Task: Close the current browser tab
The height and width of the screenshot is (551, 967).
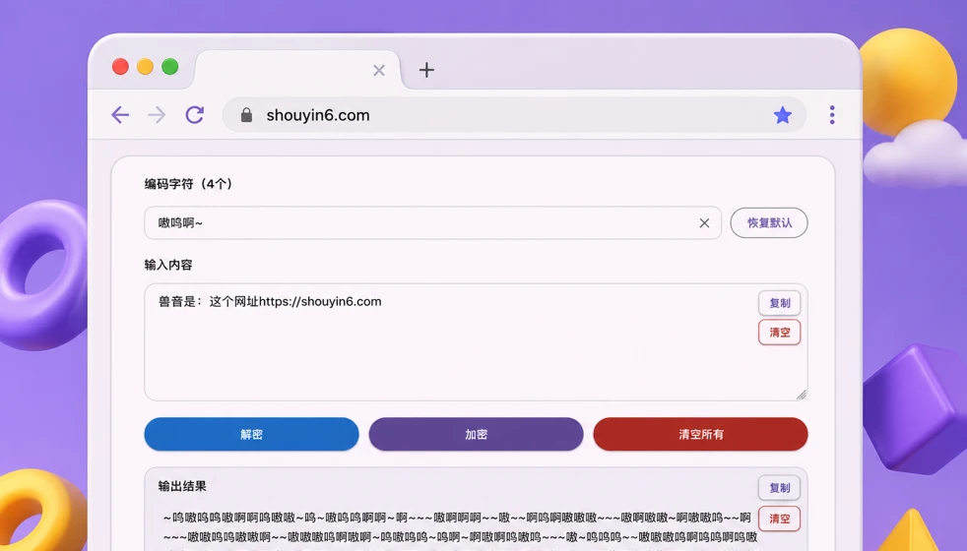Action: tap(379, 70)
